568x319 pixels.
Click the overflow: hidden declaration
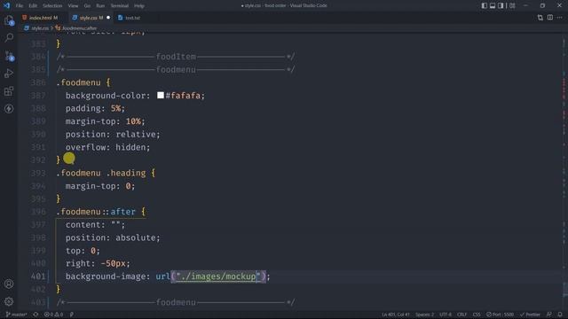107,147
